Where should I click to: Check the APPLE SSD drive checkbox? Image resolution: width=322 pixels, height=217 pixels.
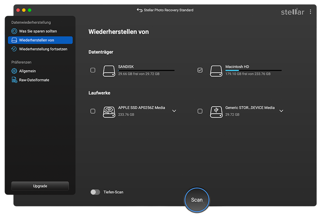coord(93,111)
